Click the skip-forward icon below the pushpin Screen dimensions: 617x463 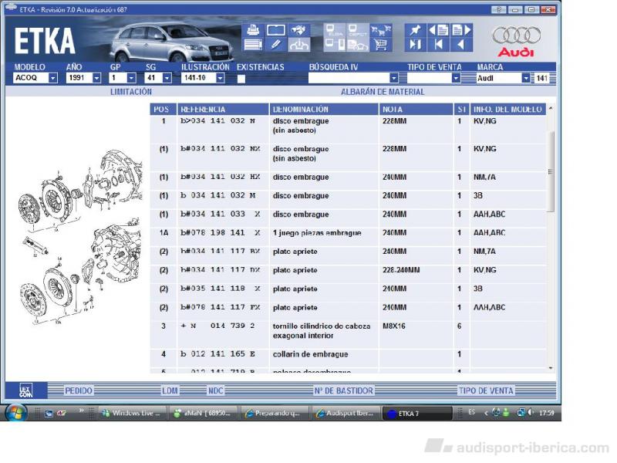click(415, 45)
